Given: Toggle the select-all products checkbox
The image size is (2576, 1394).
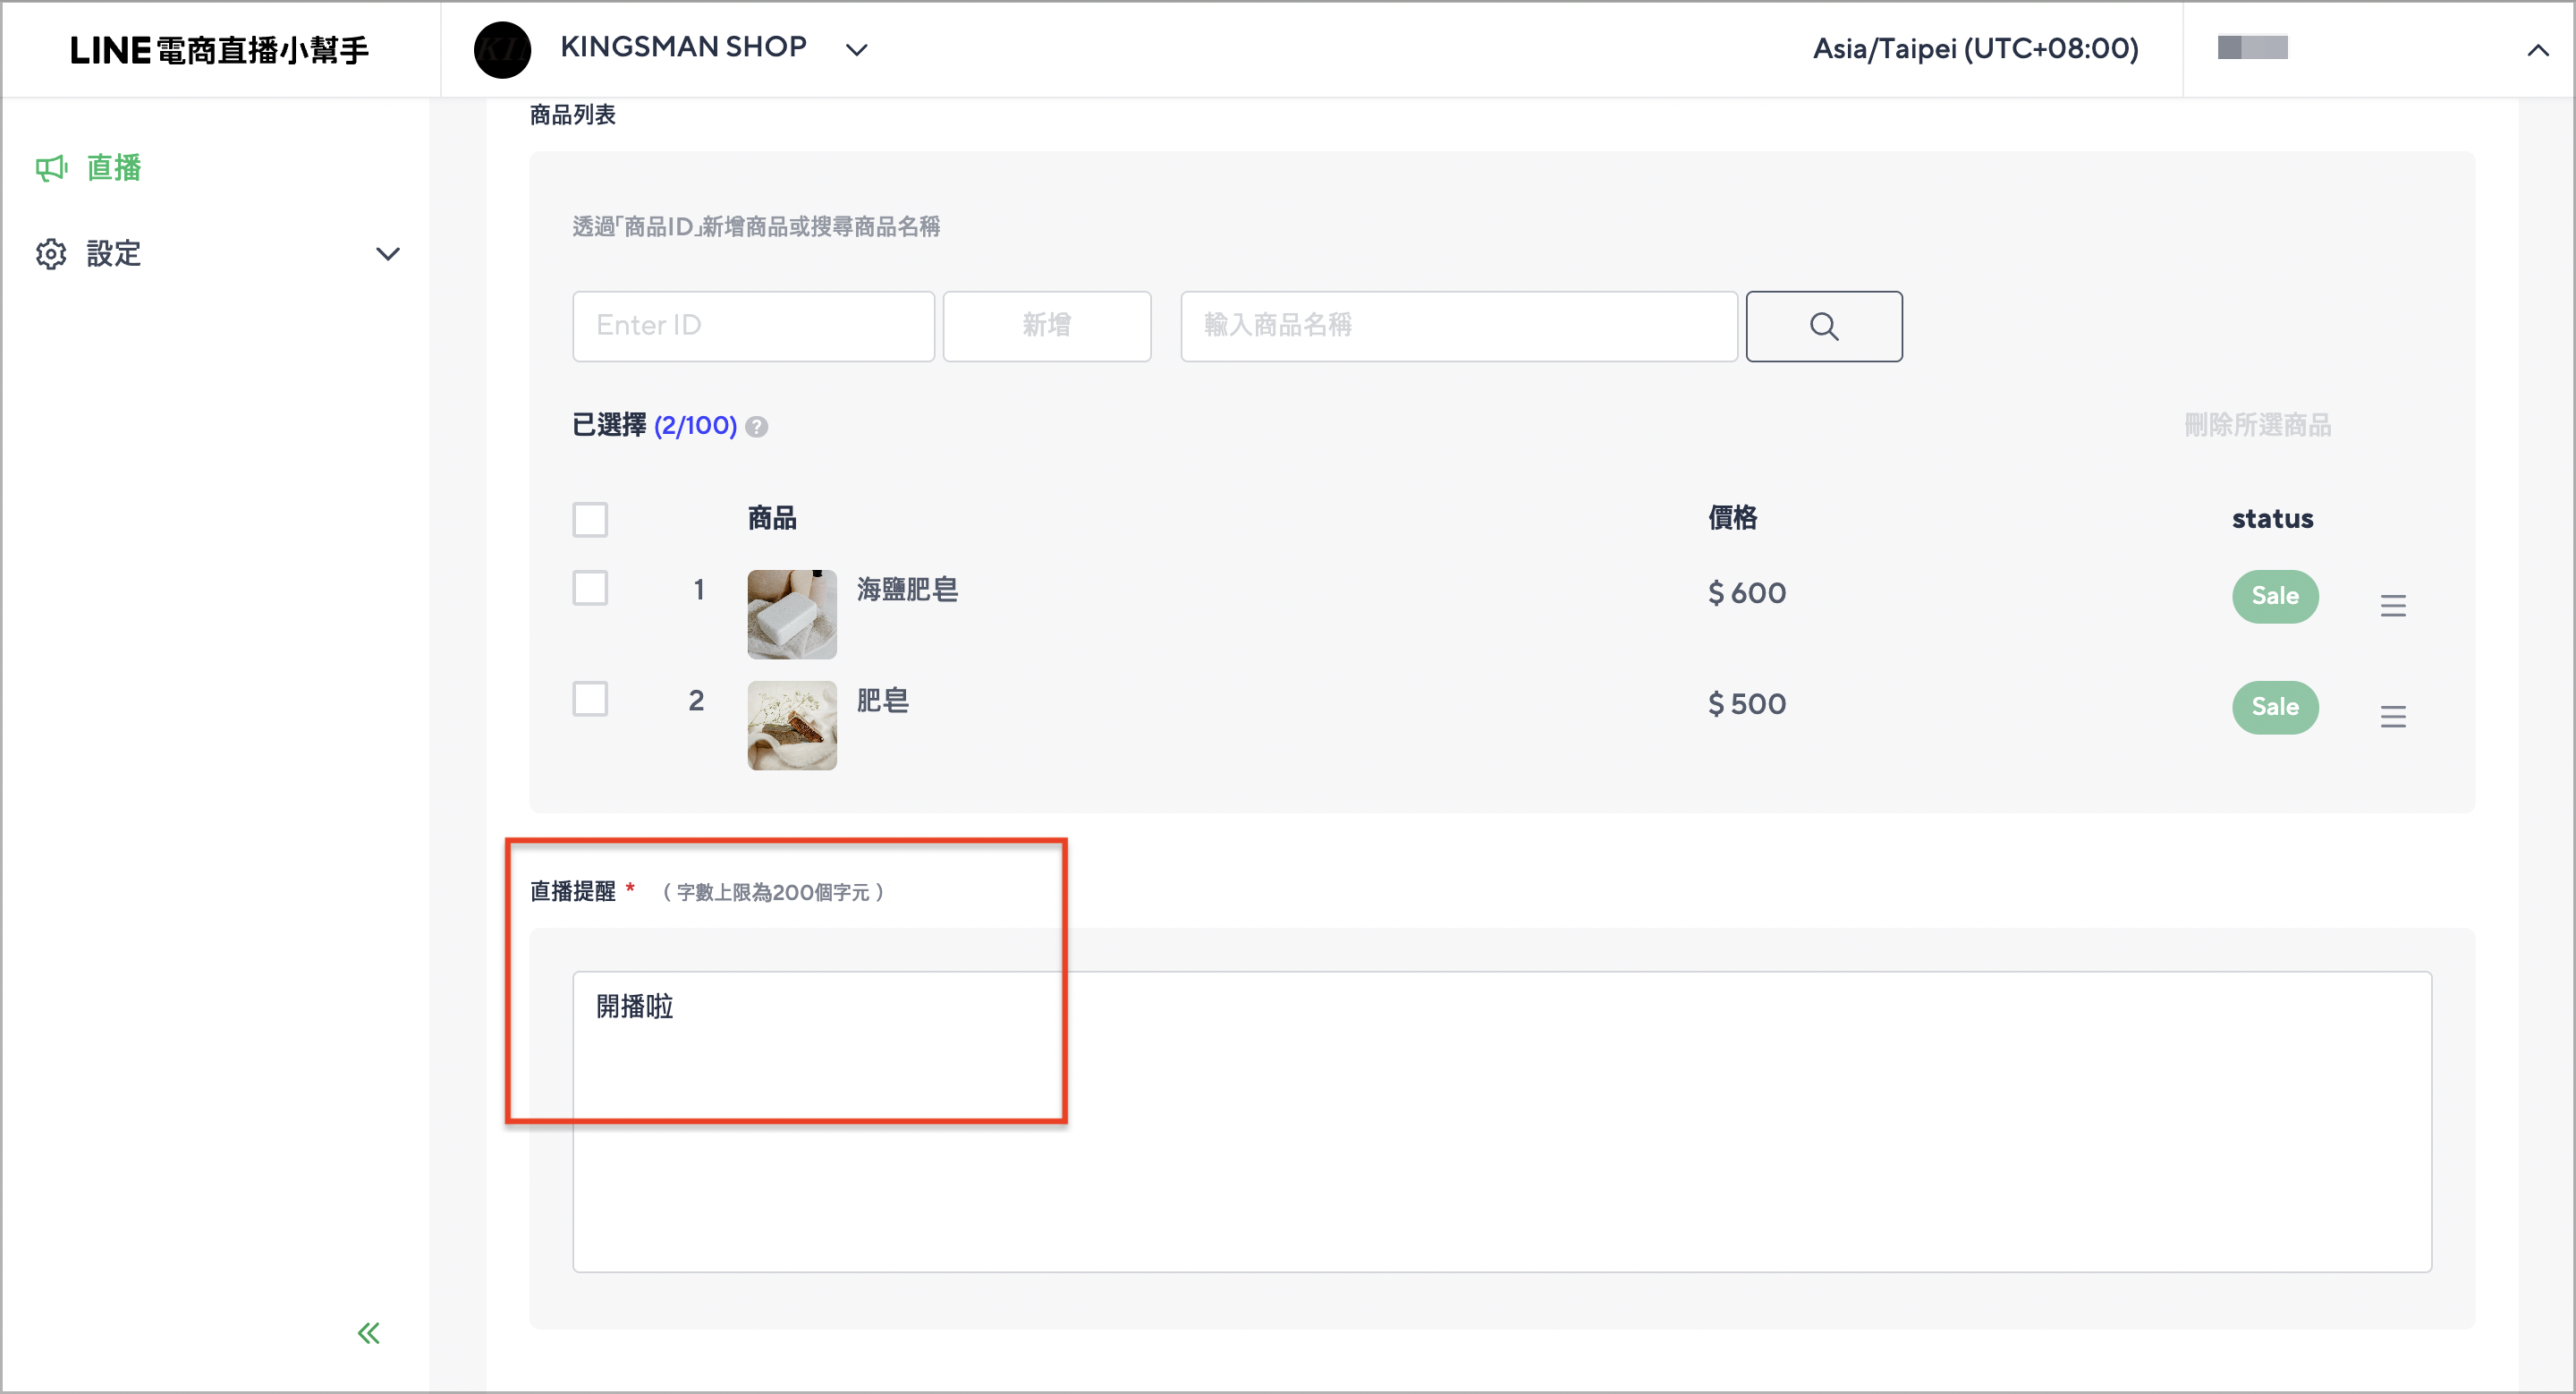Looking at the screenshot, I should click(x=590, y=519).
